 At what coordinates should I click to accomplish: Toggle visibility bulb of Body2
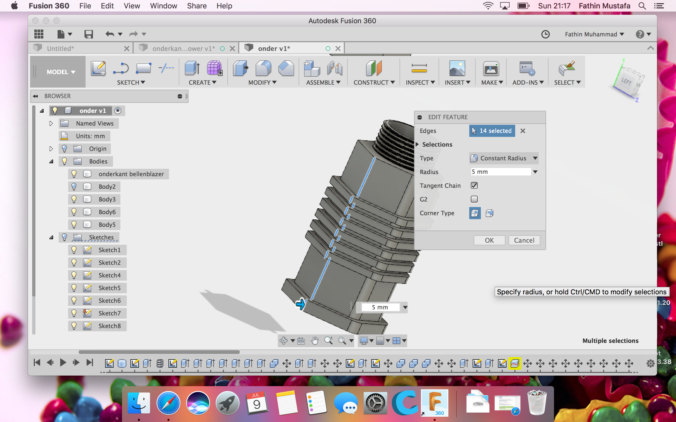(74, 186)
